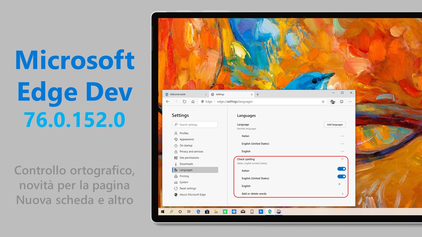Open Privacy and services settings
The width and height of the screenshot is (422, 237).
click(x=191, y=151)
